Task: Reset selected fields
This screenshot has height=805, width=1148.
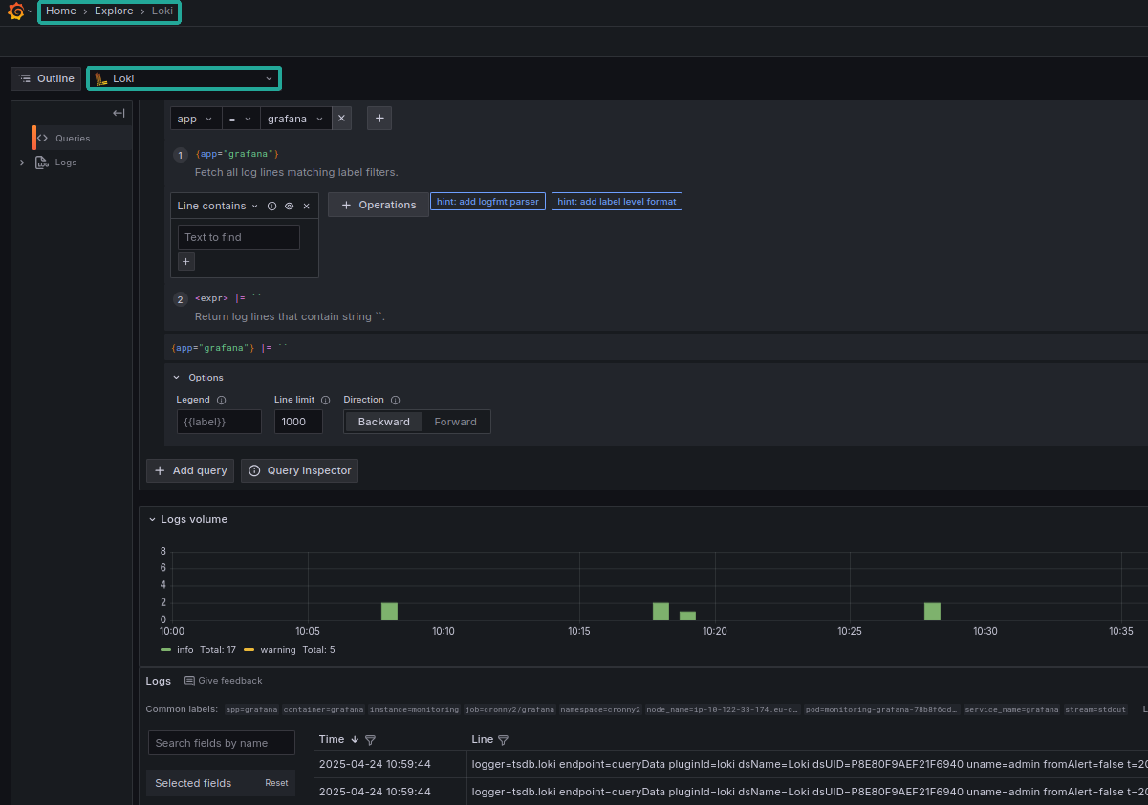Action: pyautogui.click(x=277, y=783)
